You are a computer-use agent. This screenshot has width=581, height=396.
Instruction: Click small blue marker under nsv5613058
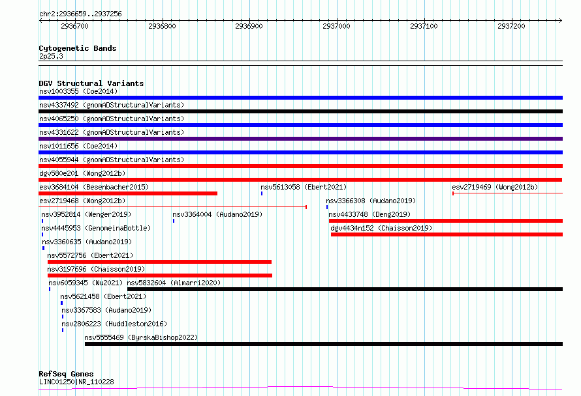(262, 193)
